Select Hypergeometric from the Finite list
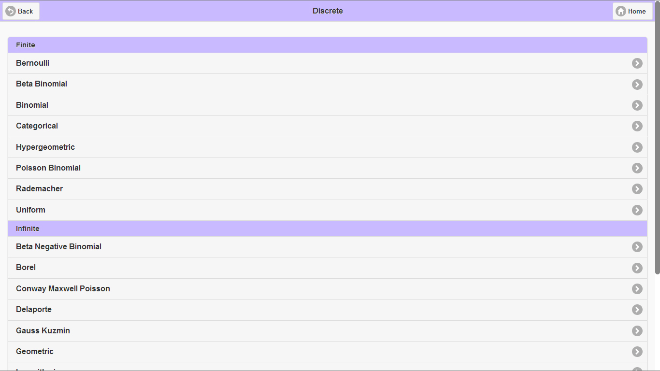The width and height of the screenshot is (660, 371). [45, 147]
